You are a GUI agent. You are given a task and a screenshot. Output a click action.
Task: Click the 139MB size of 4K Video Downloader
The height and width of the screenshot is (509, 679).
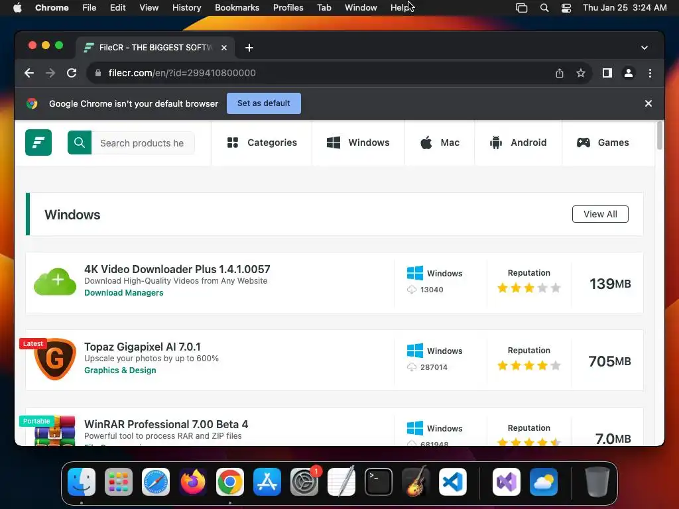(x=610, y=284)
